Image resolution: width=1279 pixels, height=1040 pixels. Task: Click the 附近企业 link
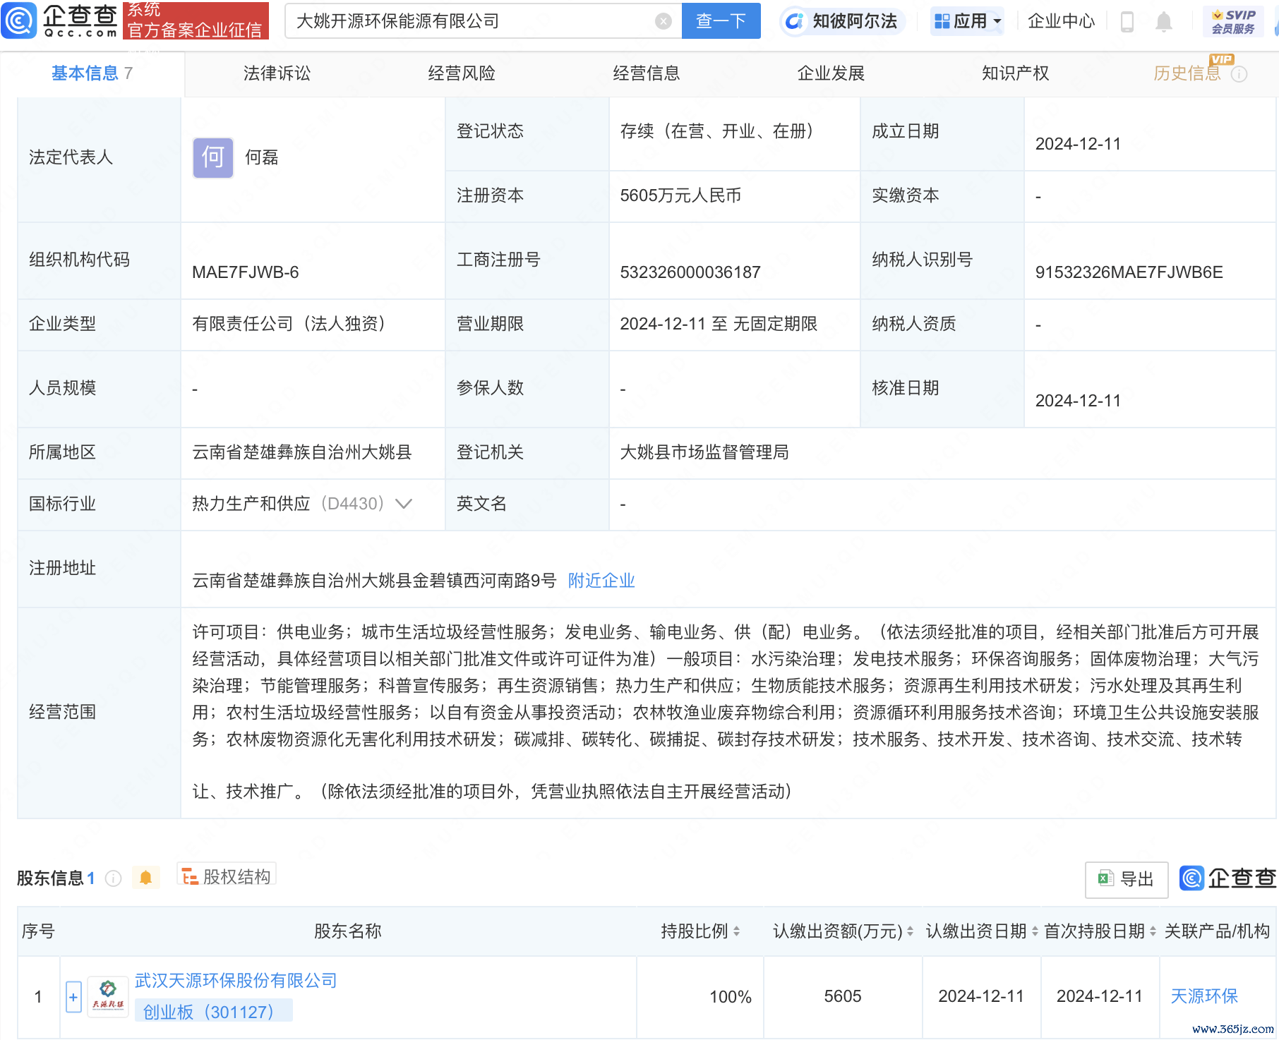pyautogui.click(x=601, y=581)
